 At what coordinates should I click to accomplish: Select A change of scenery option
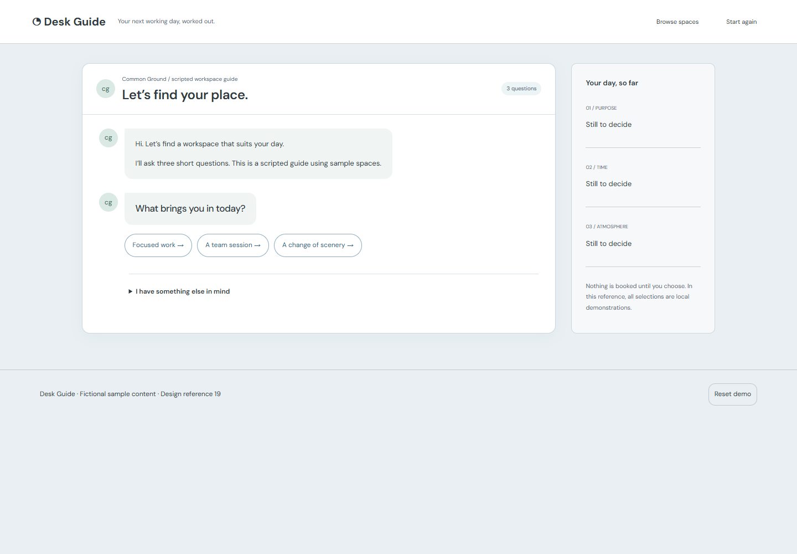(318, 245)
